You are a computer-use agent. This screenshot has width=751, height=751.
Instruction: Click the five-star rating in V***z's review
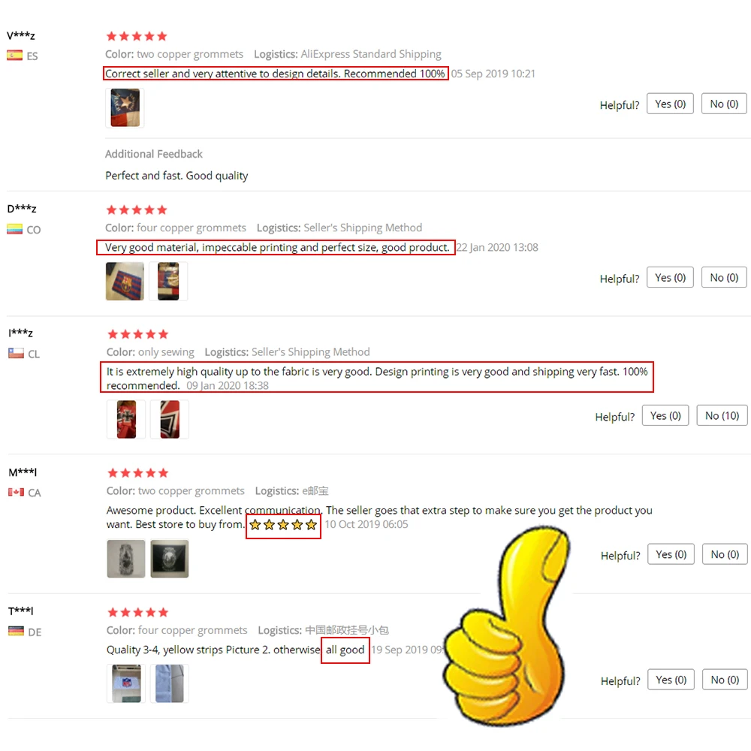137,36
